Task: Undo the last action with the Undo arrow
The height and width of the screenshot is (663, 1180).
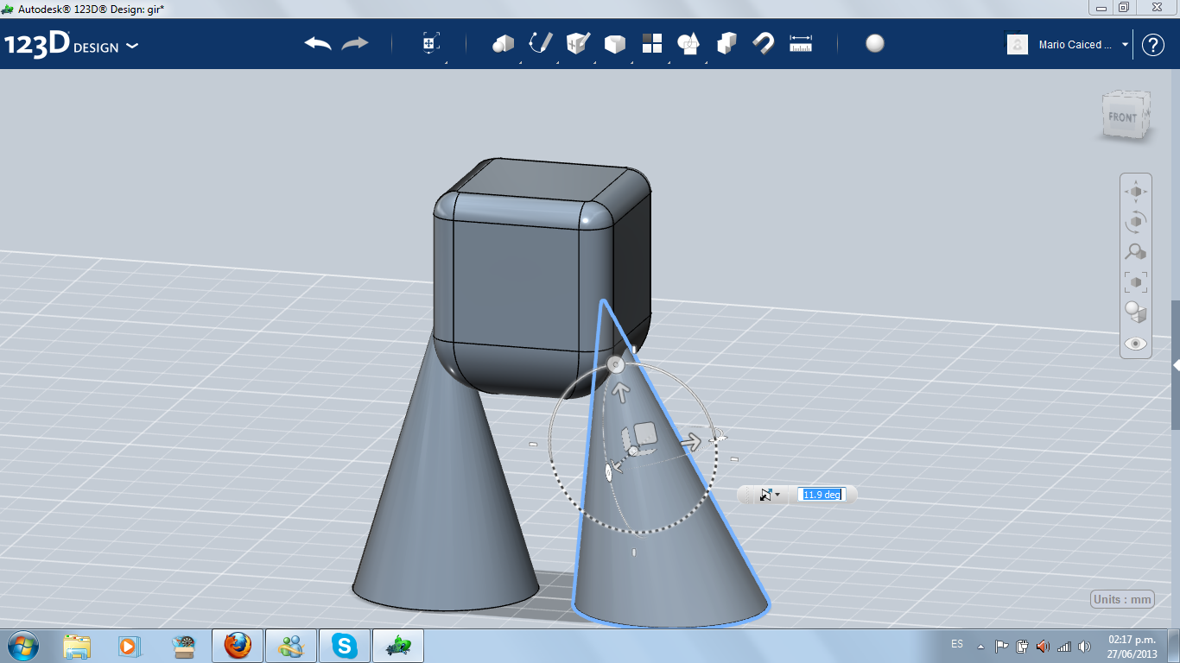Action: (x=318, y=43)
